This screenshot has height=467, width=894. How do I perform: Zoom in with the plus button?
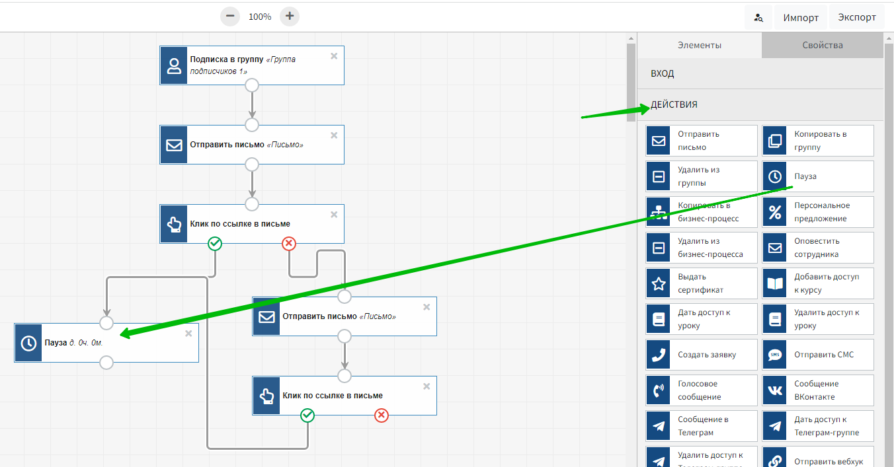(x=290, y=17)
